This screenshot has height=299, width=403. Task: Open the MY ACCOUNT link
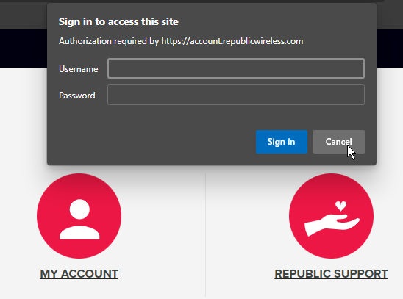click(79, 273)
